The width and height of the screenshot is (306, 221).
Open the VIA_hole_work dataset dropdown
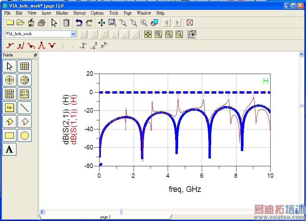tap(73, 34)
